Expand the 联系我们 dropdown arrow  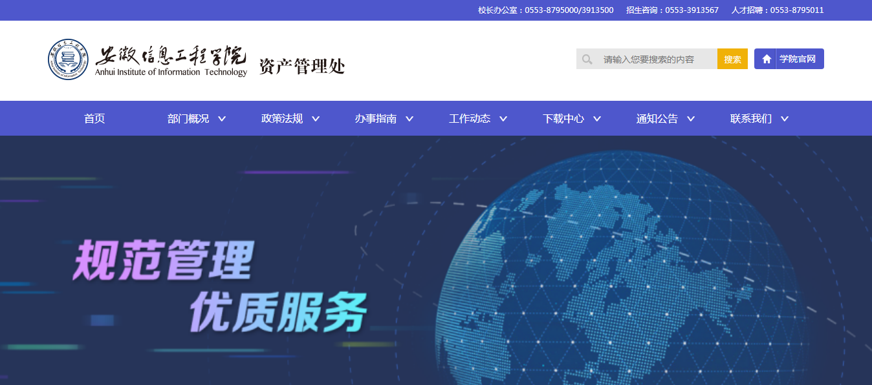pos(785,119)
